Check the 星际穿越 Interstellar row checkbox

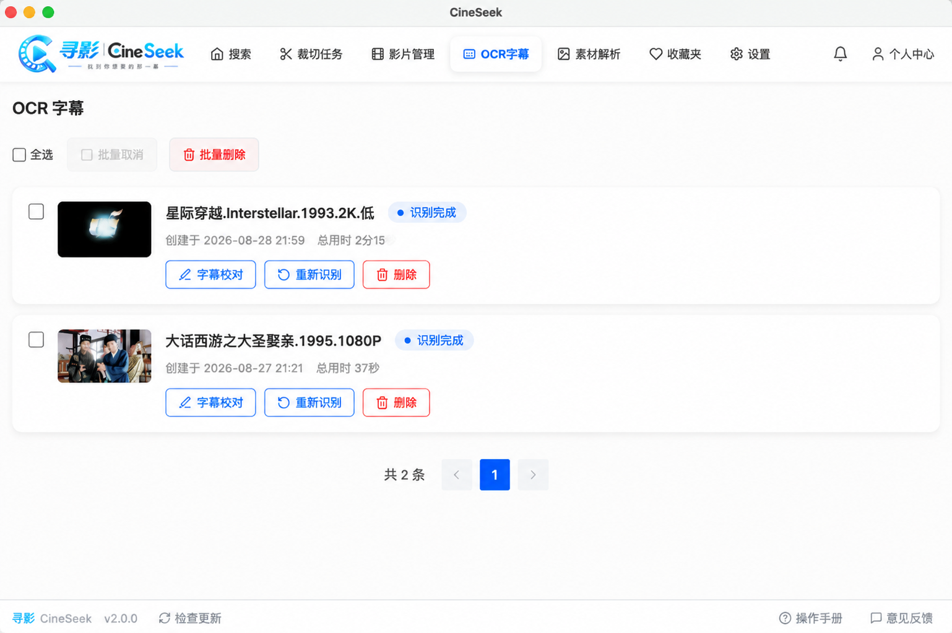tap(37, 212)
